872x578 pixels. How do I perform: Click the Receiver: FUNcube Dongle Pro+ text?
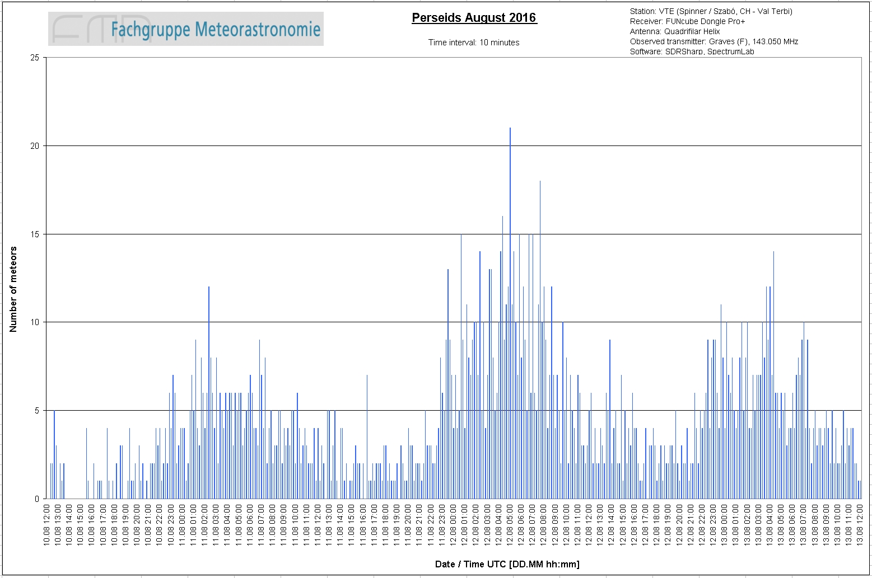pyautogui.click(x=687, y=21)
